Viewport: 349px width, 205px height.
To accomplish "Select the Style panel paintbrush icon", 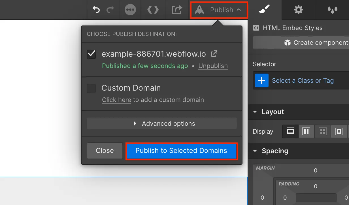I will (x=264, y=9).
